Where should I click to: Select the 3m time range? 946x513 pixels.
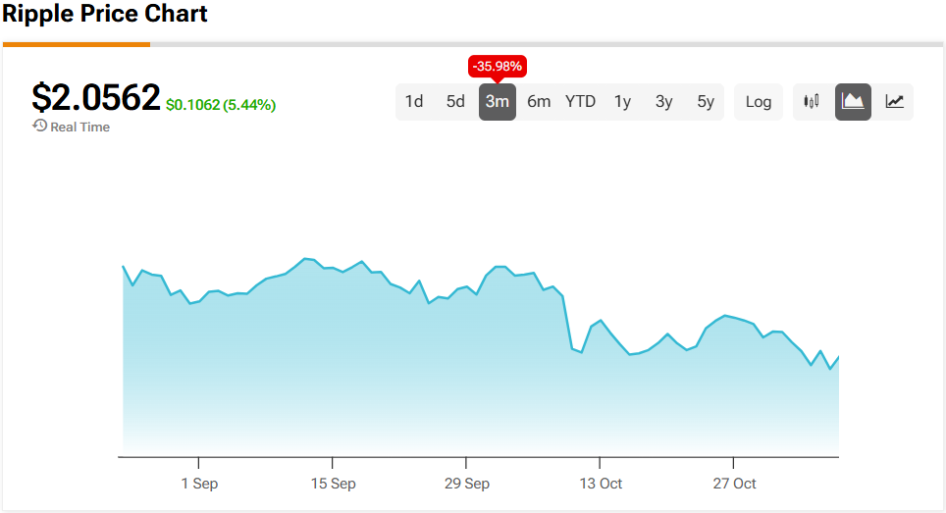[497, 102]
